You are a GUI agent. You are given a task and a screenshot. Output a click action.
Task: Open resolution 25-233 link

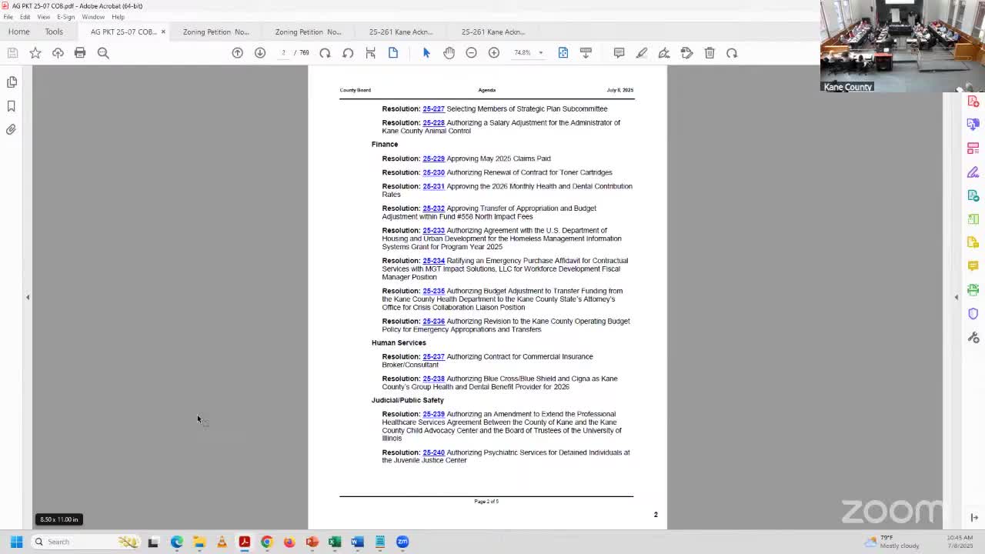click(433, 230)
